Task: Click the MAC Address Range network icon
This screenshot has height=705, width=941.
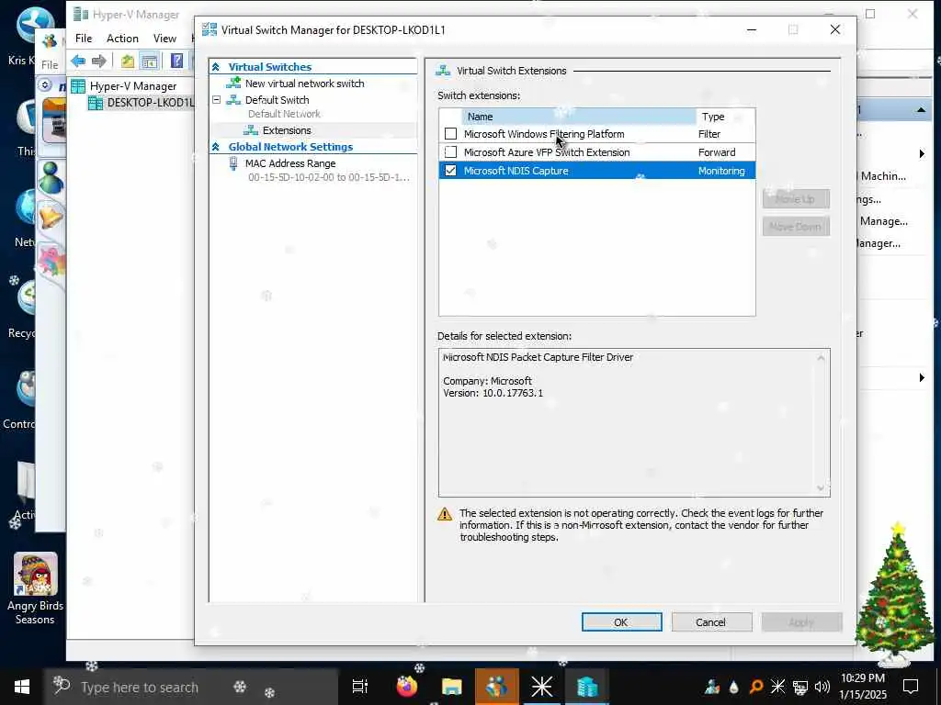Action: click(233, 163)
